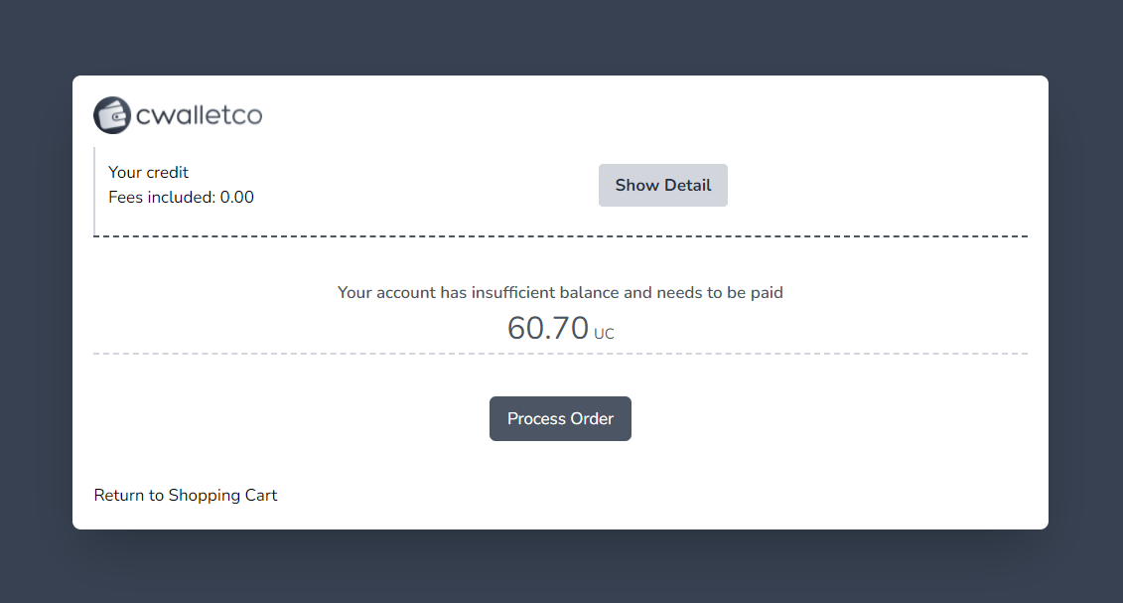The width and height of the screenshot is (1123, 603).
Task: Click the 60.70 amount due
Action: click(x=548, y=328)
